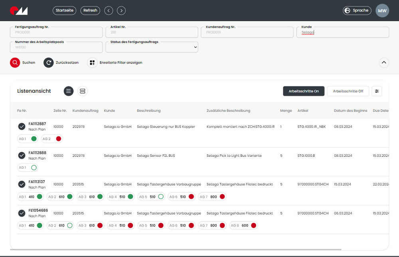This screenshot has height=257, width=399.
Task: Open the table settings sliders icon
Action: [x=377, y=91]
